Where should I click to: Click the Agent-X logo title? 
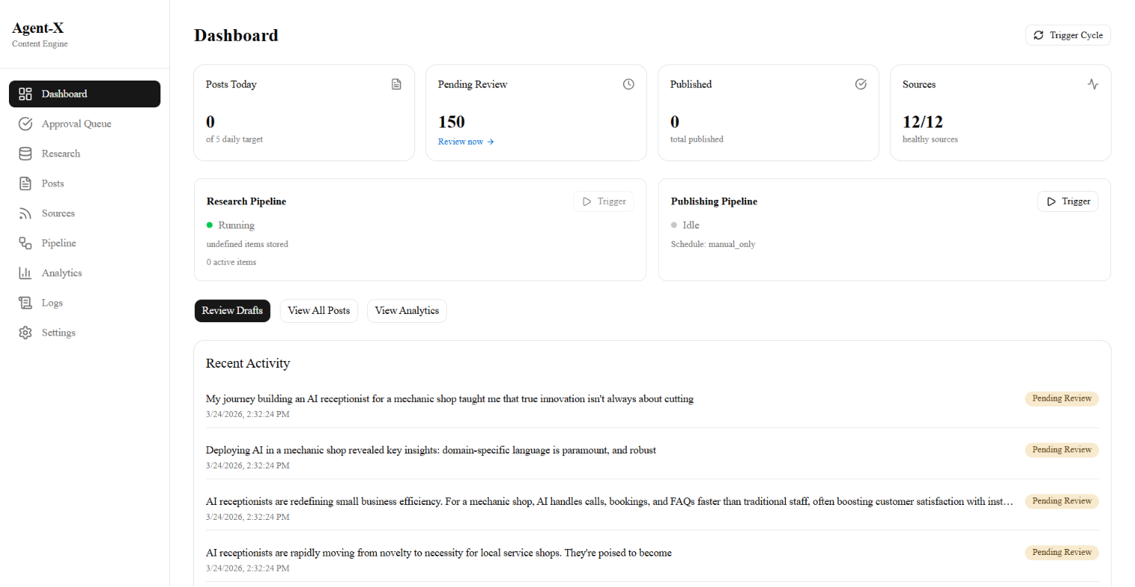(38, 28)
